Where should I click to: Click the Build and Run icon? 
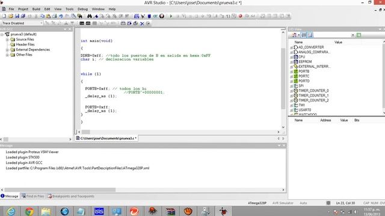tap(129, 23)
